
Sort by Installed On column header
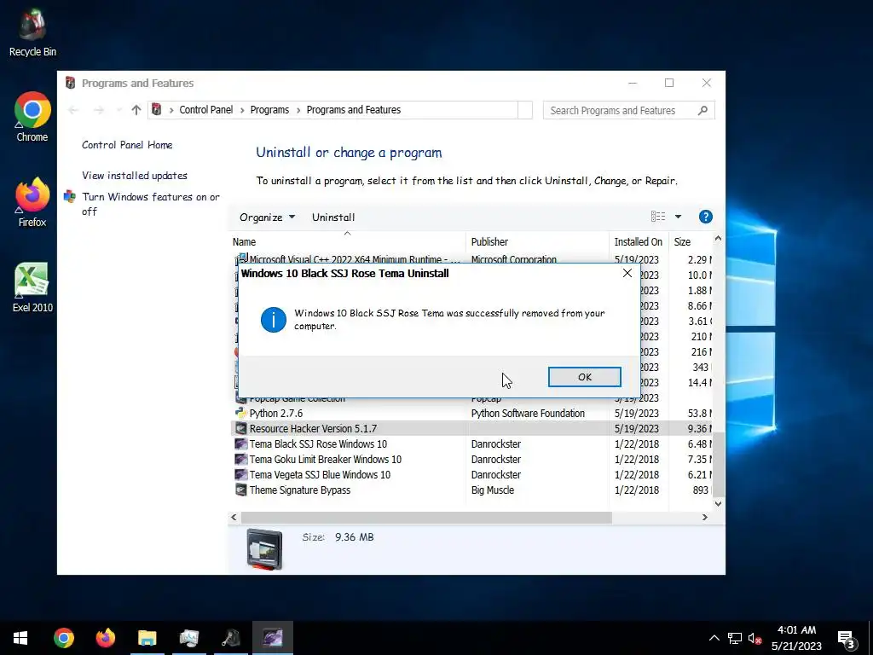(638, 241)
